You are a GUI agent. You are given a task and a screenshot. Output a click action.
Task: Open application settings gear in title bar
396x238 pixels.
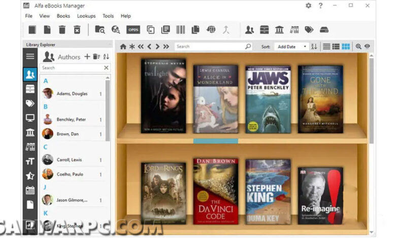coord(308,6)
